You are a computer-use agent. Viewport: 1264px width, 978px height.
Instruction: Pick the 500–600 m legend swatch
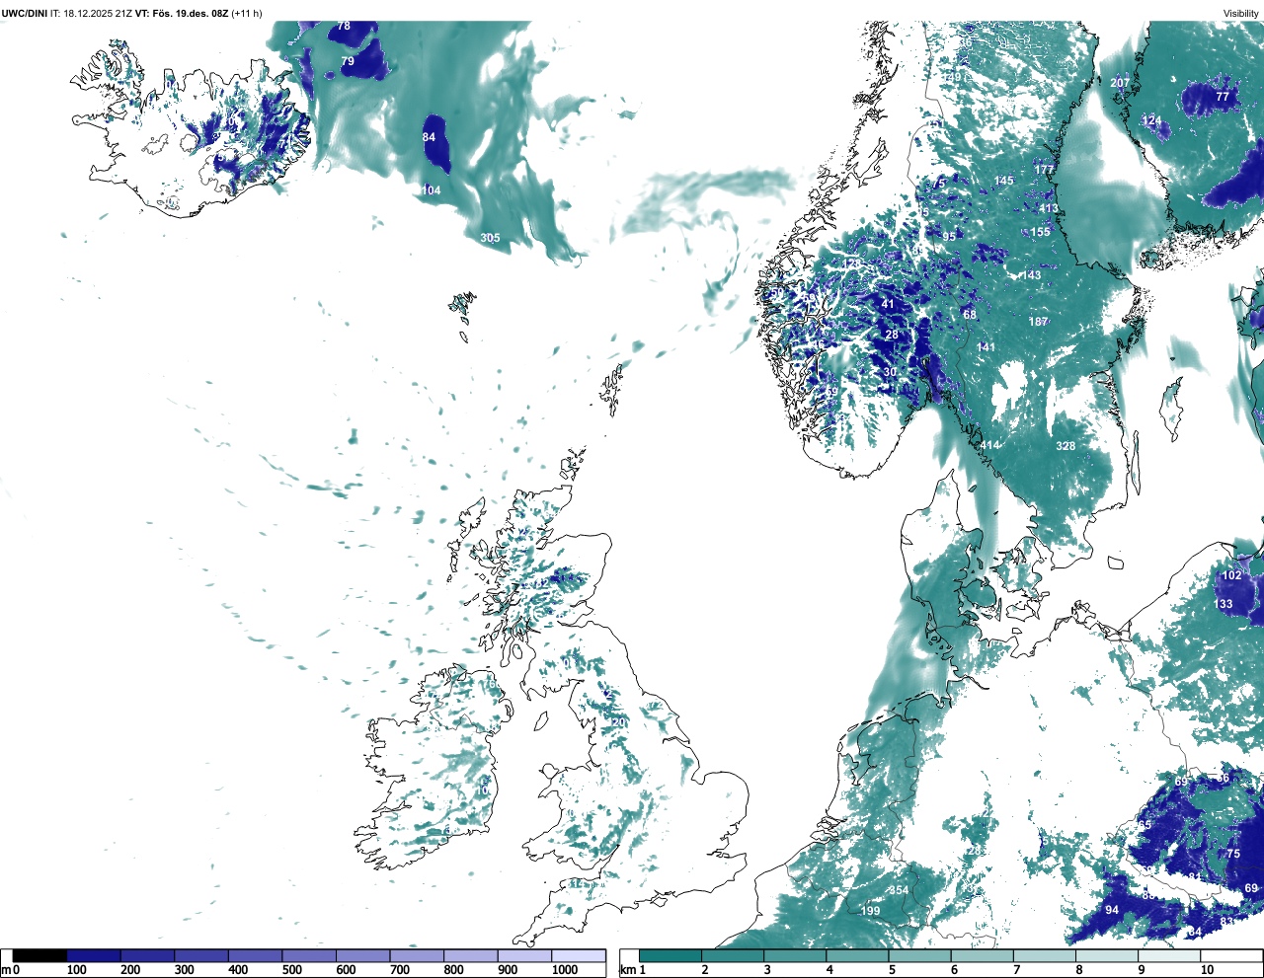click(x=309, y=955)
